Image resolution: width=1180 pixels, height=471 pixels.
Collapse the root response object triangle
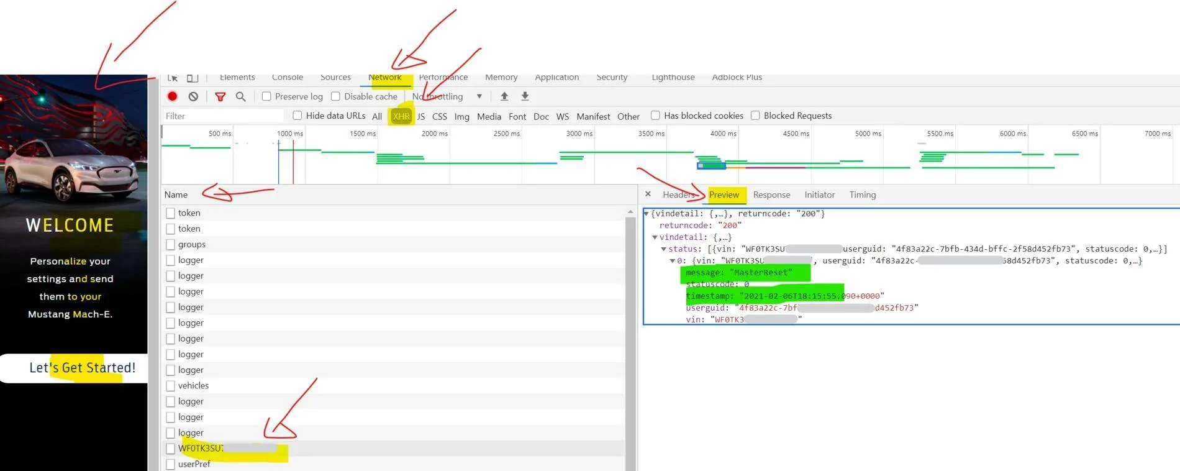(647, 214)
